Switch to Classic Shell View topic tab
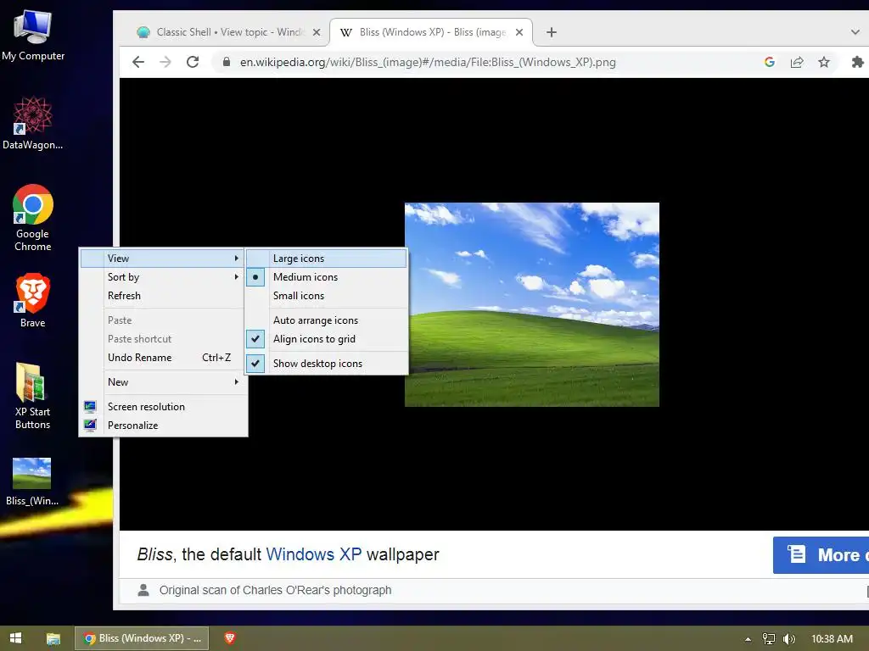 click(x=228, y=32)
